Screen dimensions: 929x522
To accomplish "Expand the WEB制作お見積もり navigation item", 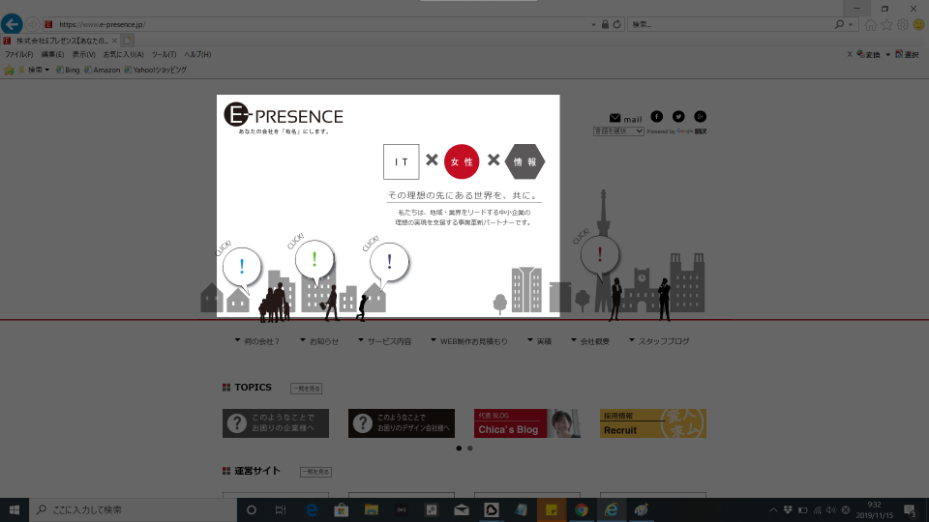I will point(468,341).
